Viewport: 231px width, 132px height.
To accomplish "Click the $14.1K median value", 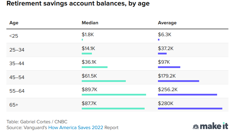I will 88,48.
